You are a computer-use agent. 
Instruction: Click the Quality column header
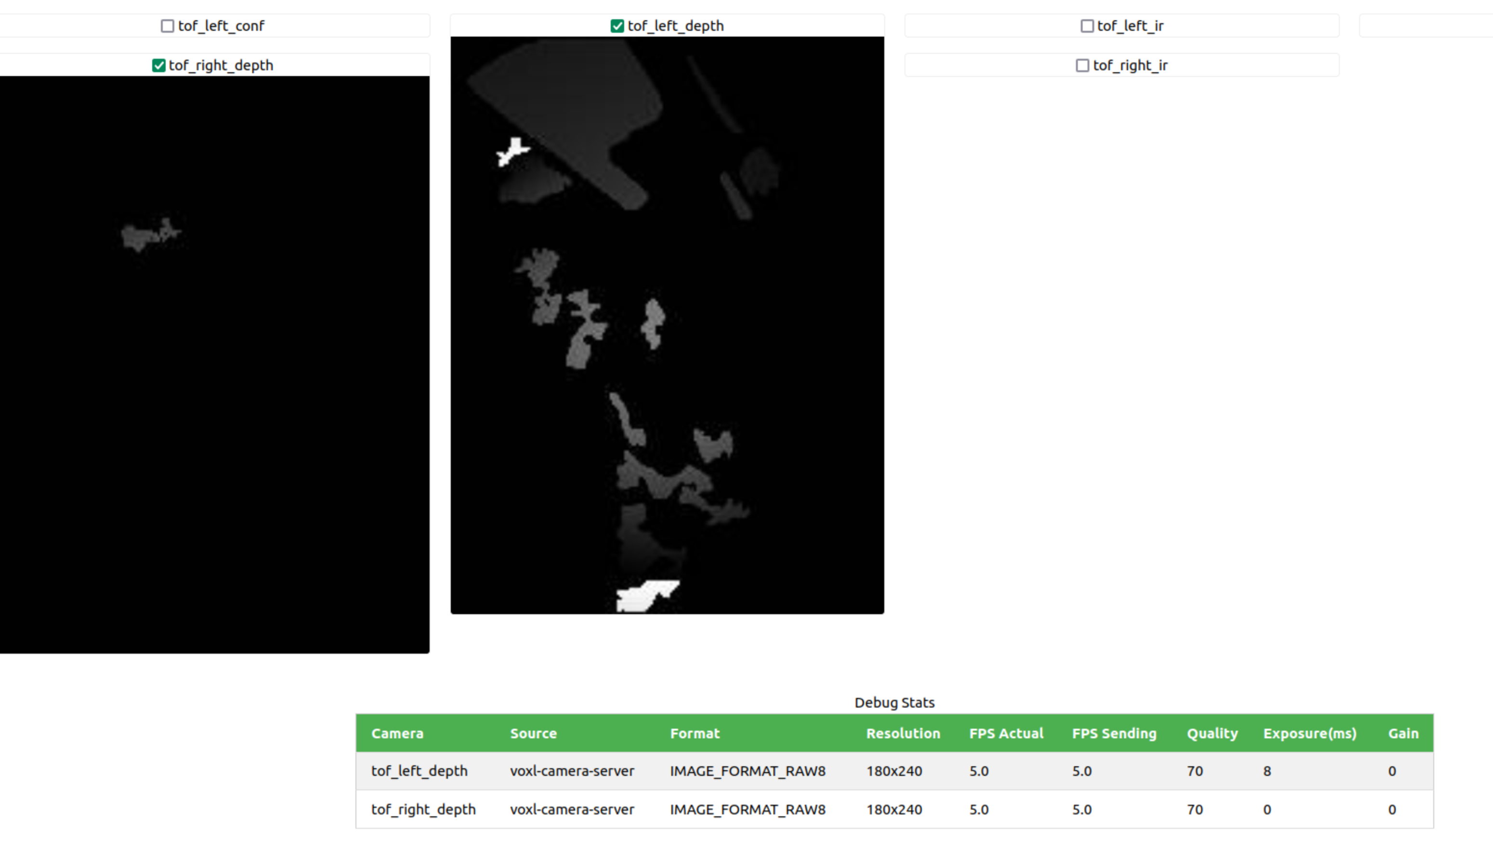(1212, 733)
